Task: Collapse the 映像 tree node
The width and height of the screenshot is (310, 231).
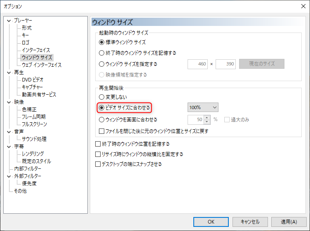Action: click(9, 102)
